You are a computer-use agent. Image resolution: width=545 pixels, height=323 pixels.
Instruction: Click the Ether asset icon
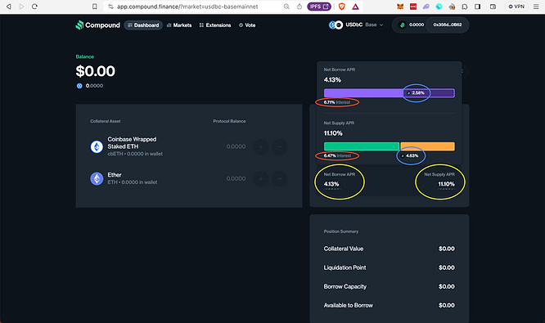click(x=97, y=178)
